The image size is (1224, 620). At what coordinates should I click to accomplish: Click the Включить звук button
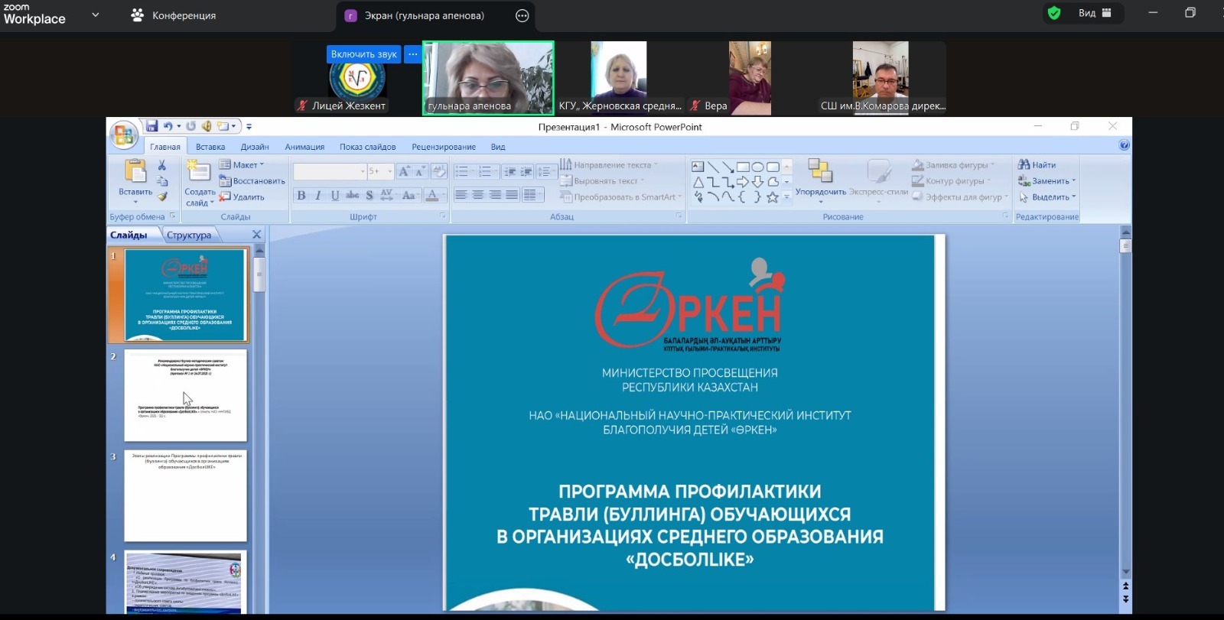[363, 54]
